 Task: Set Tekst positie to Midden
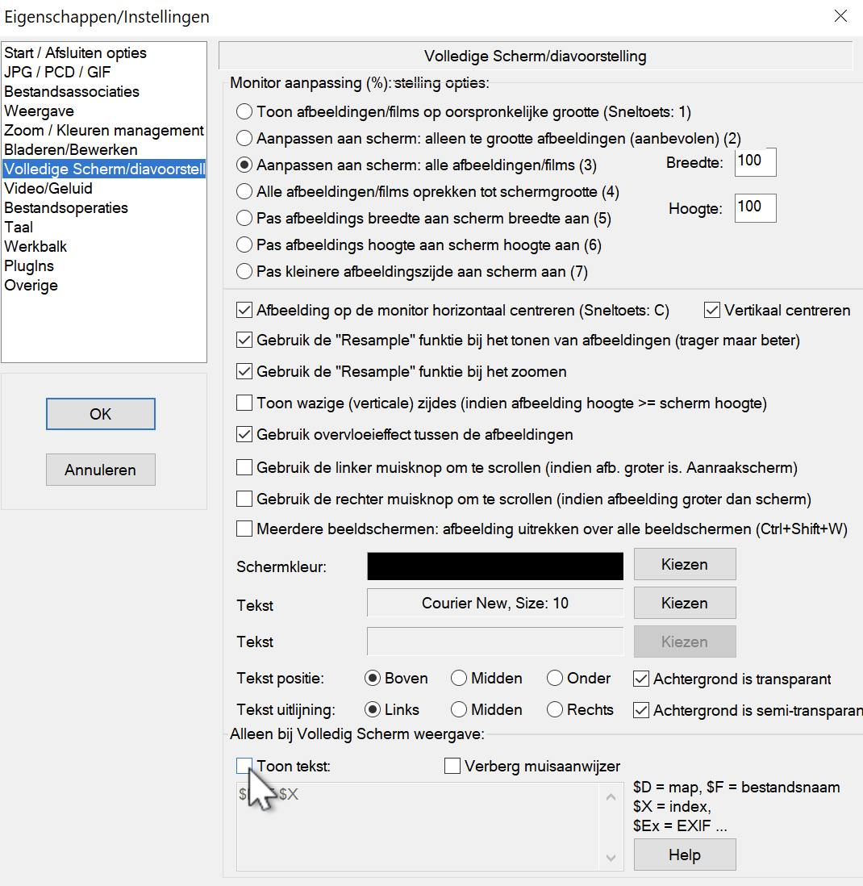pyautogui.click(x=459, y=678)
